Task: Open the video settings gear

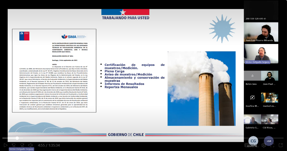Action: coord(264,145)
